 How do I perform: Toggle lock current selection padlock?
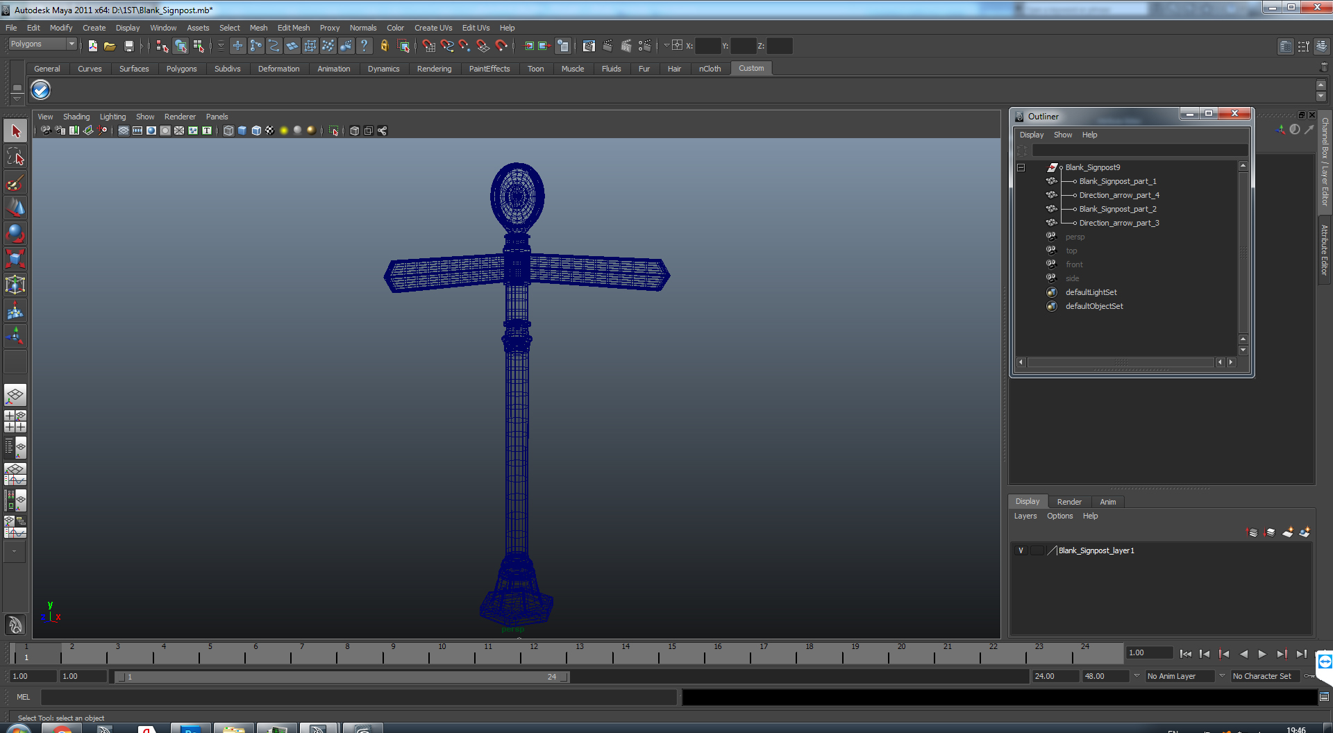click(x=384, y=46)
